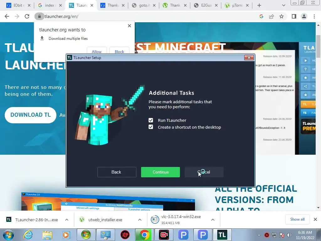
Task: Click the Google icon in address bar
Action: [x=261, y=16]
